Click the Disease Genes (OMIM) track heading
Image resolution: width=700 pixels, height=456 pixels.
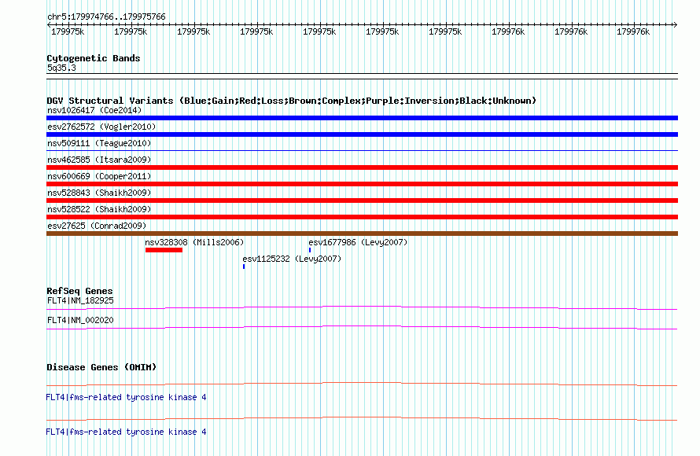point(101,367)
